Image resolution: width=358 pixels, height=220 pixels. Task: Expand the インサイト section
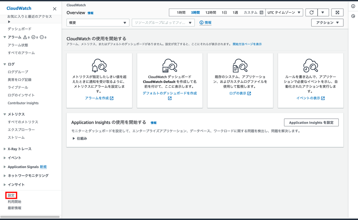pyautogui.click(x=4, y=185)
